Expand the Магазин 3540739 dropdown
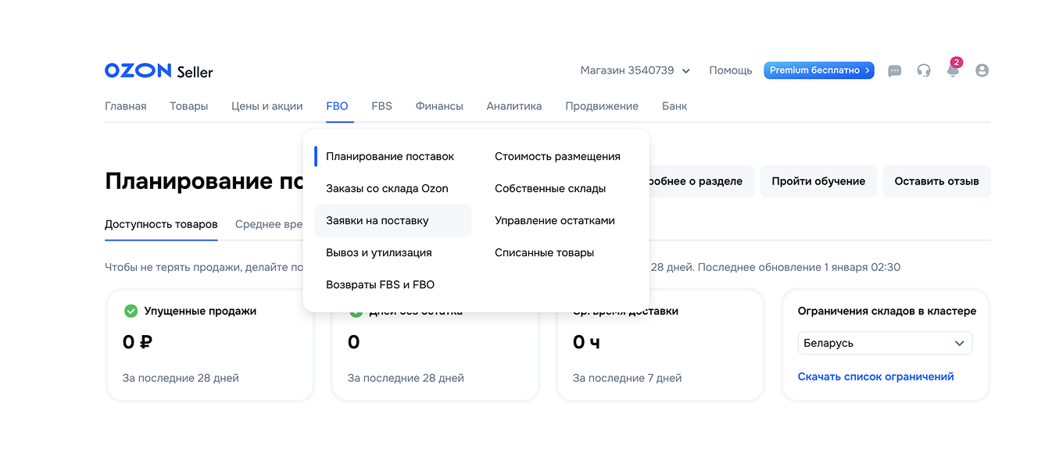The width and height of the screenshot is (1063, 460). (633, 70)
